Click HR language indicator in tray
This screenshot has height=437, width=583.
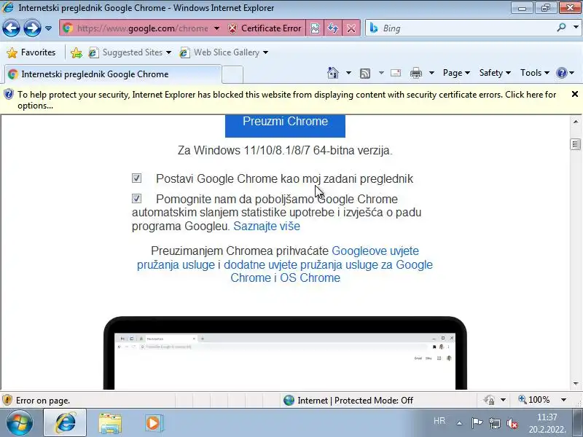[439, 421]
